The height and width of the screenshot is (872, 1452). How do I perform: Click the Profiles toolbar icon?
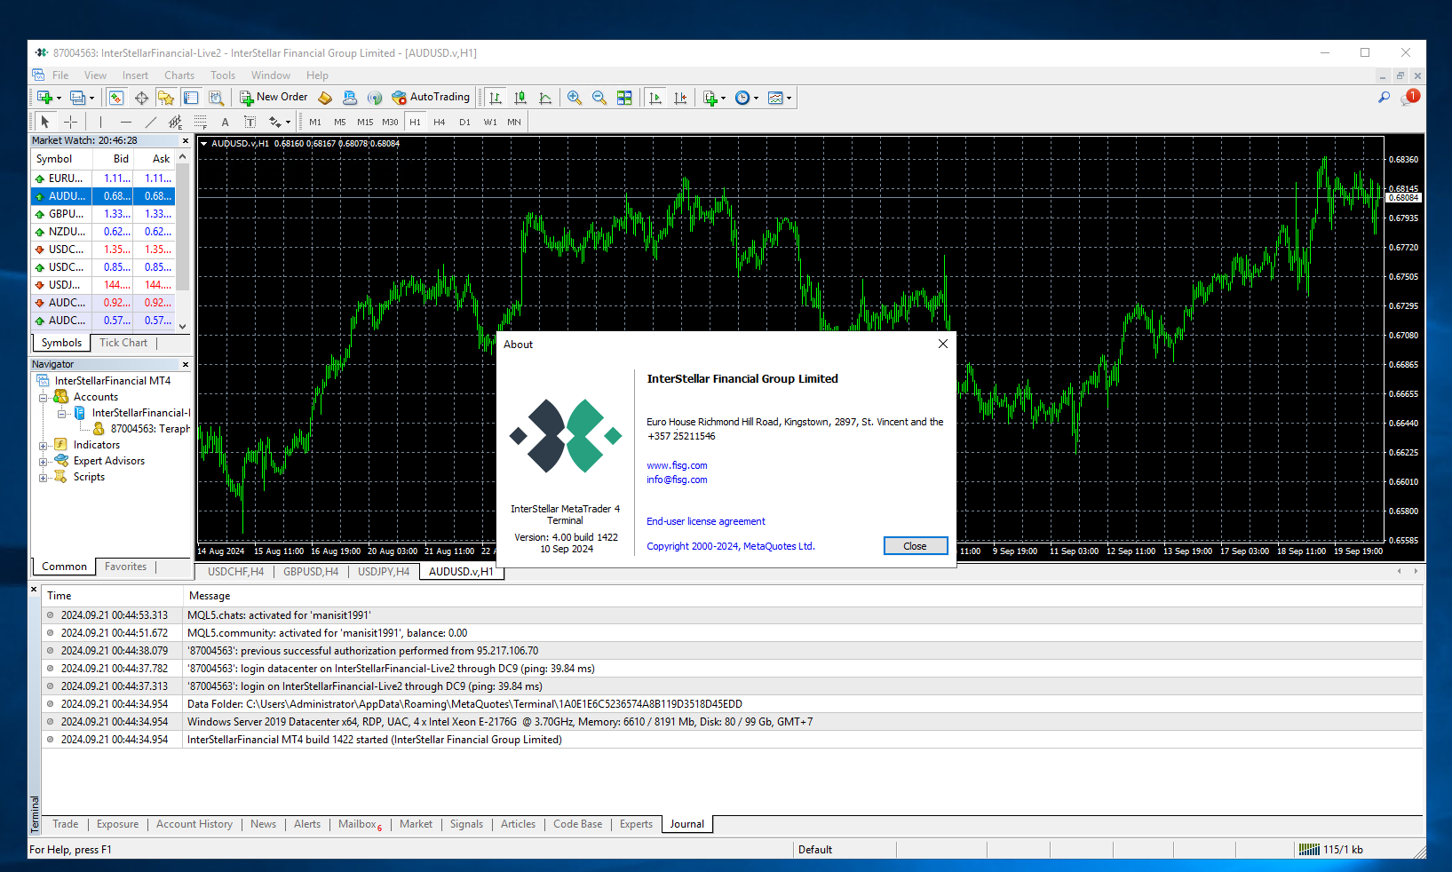(x=77, y=98)
